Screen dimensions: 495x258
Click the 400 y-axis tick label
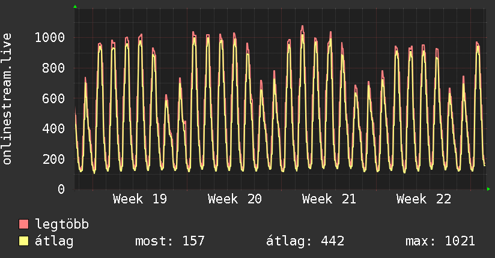(x=53, y=128)
